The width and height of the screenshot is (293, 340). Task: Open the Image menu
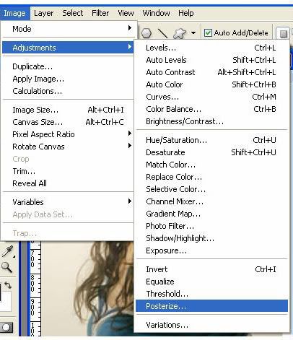click(x=14, y=13)
